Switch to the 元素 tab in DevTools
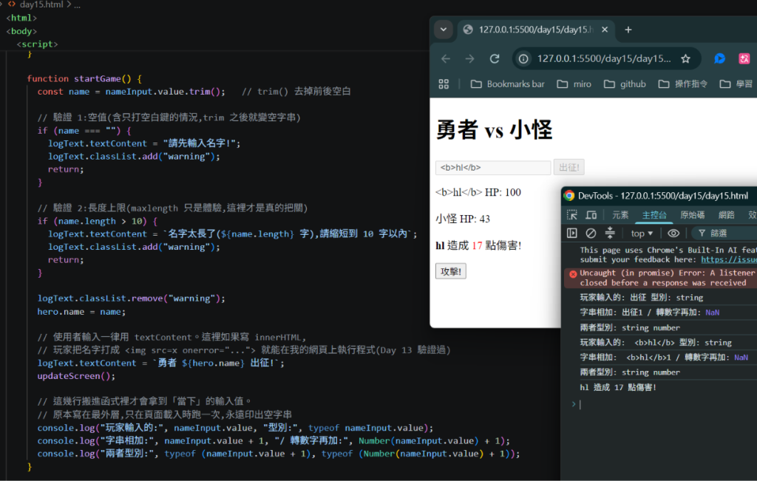The height and width of the screenshot is (481, 757). [x=620, y=215]
